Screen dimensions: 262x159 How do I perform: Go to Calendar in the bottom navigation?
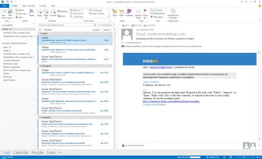pyautogui.click(x=21, y=152)
